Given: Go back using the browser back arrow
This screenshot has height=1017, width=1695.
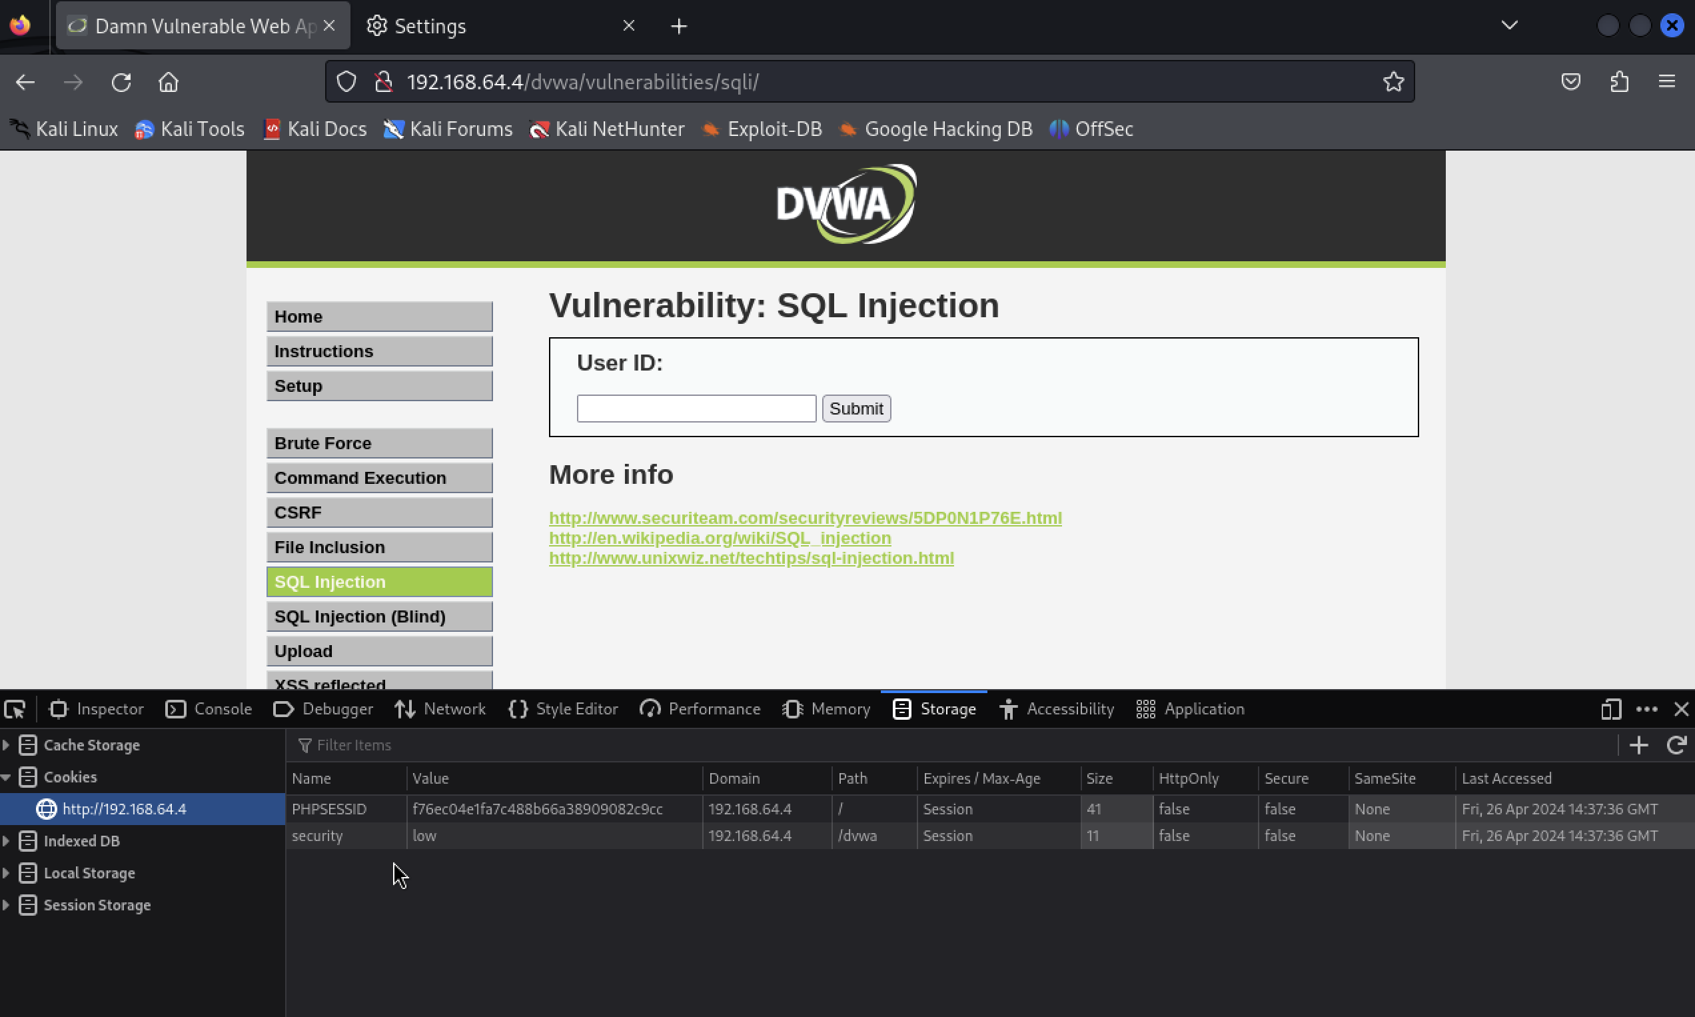Looking at the screenshot, I should point(25,82).
